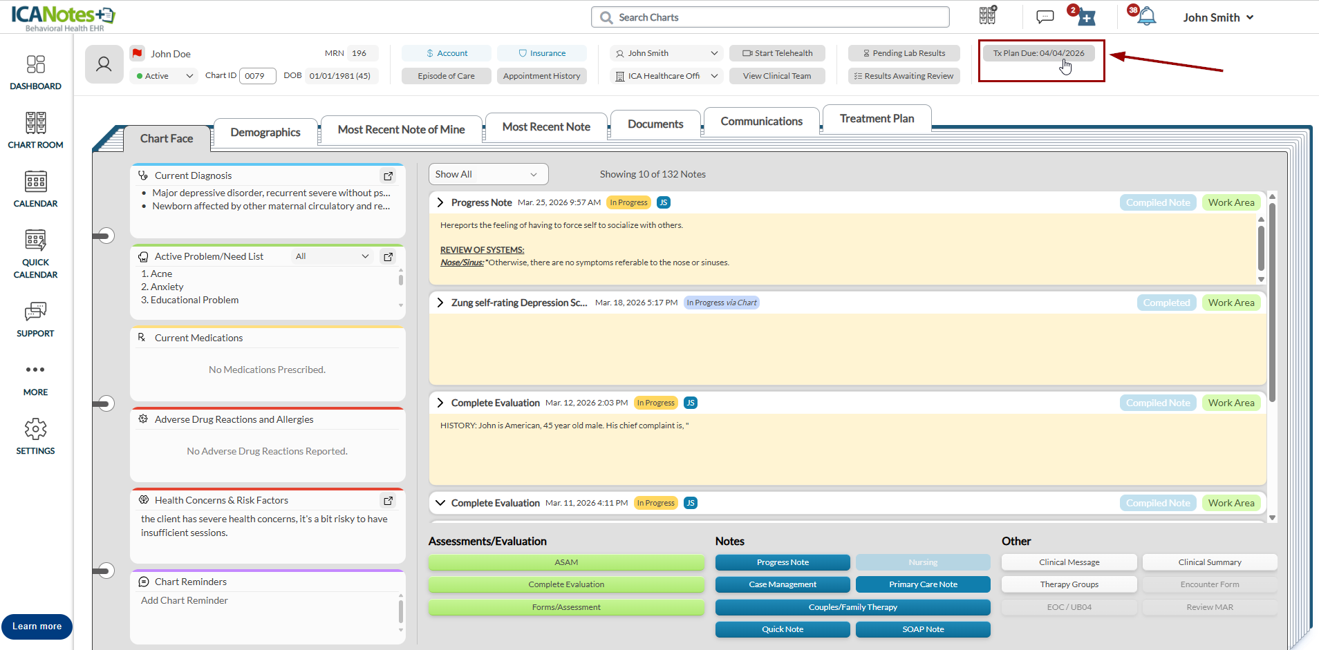Screen dimensions: 1319x650
Task: Open the Active patient status dropdown
Action: click(x=165, y=76)
